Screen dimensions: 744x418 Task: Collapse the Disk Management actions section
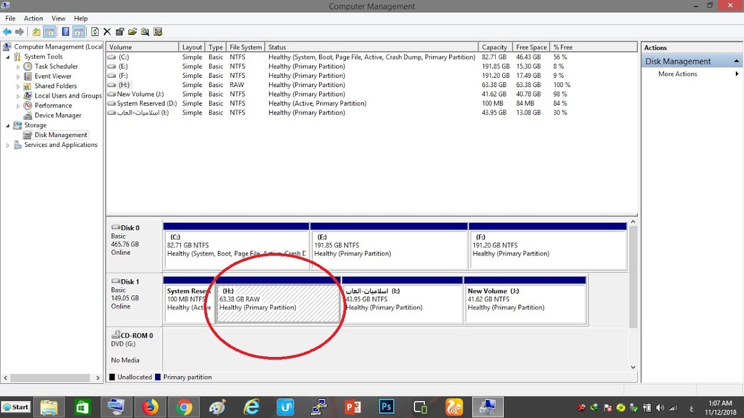pyautogui.click(x=736, y=62)
